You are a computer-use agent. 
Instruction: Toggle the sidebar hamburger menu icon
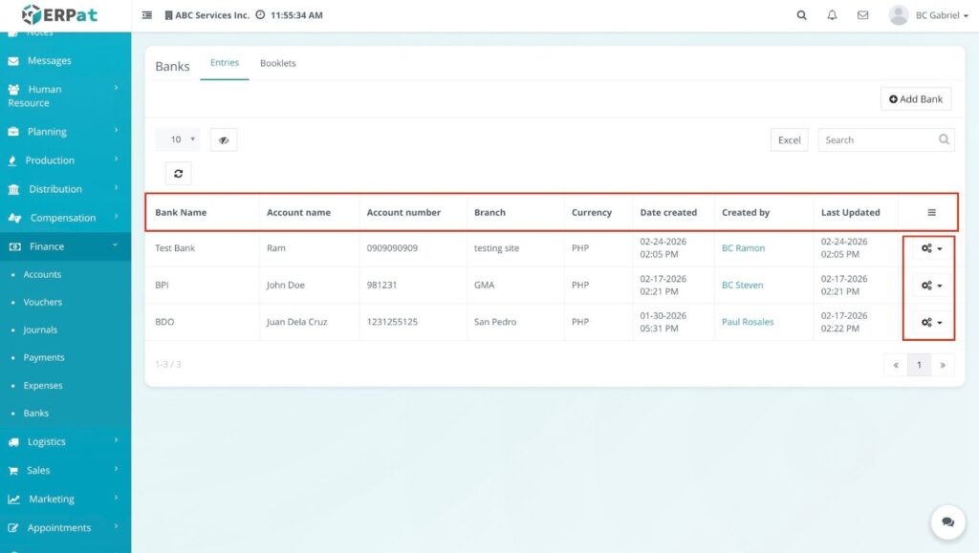(147, 15)
